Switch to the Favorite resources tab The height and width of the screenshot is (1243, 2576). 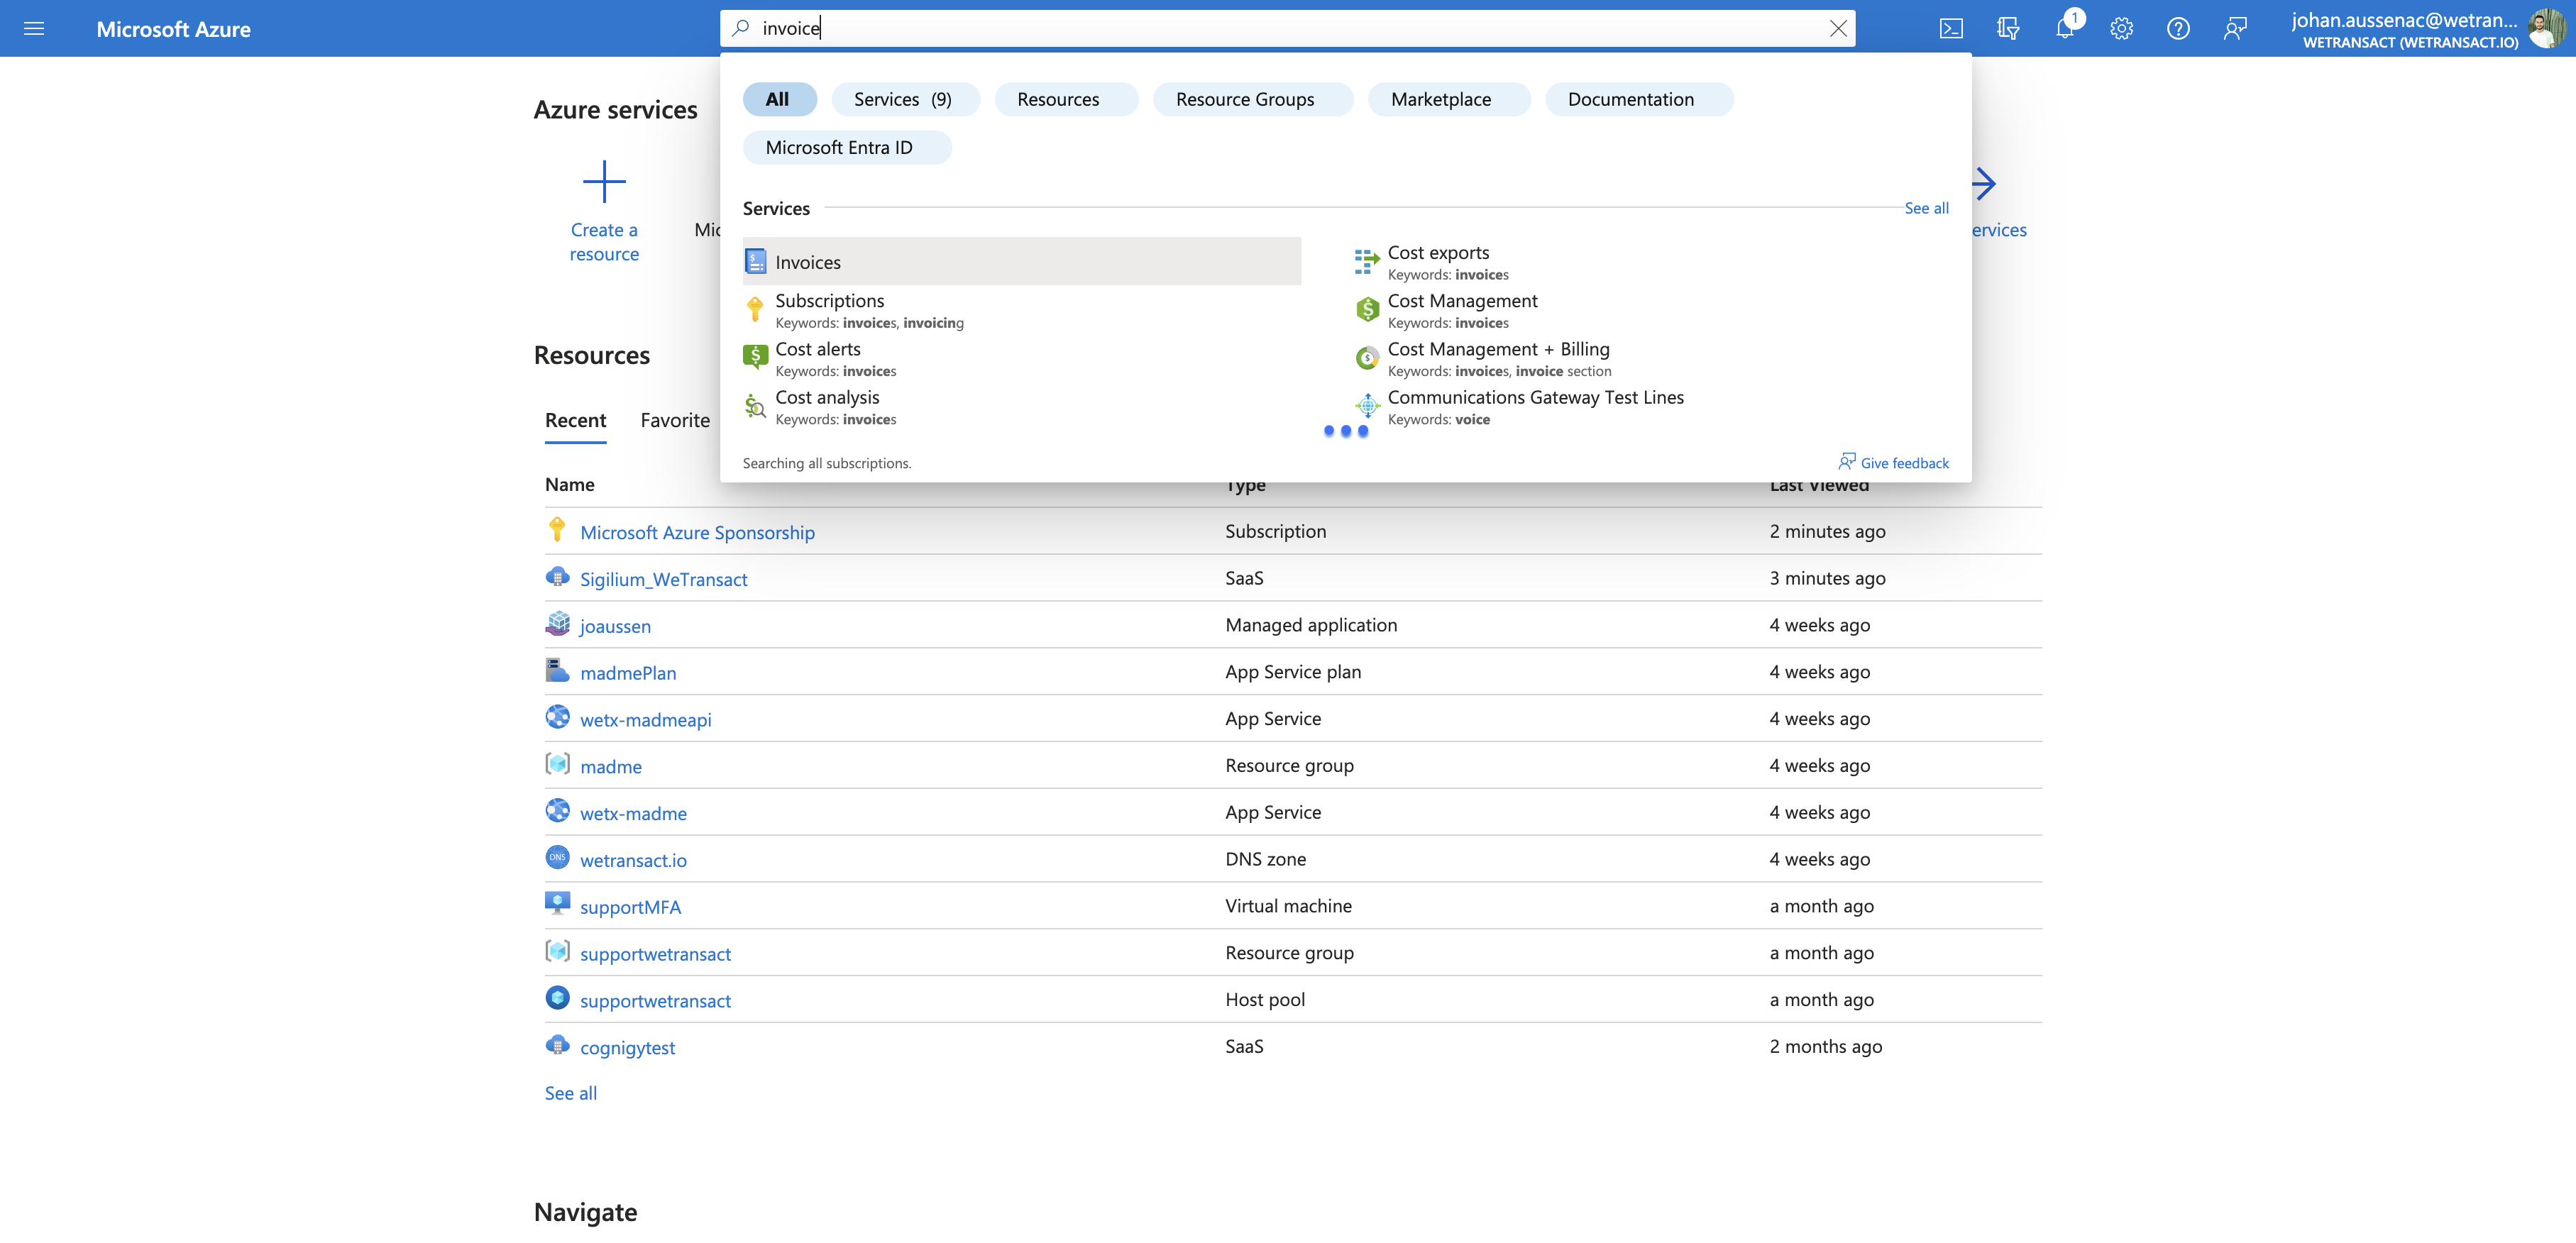pyautogui.click(x=675, y=420)
